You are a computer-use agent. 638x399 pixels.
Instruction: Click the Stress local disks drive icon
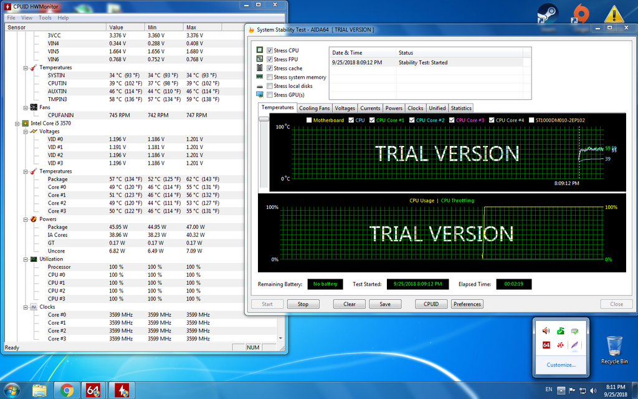(x=260, y=86)
